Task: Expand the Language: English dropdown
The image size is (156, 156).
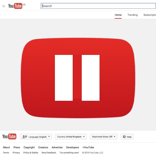Action: [36, 137]
